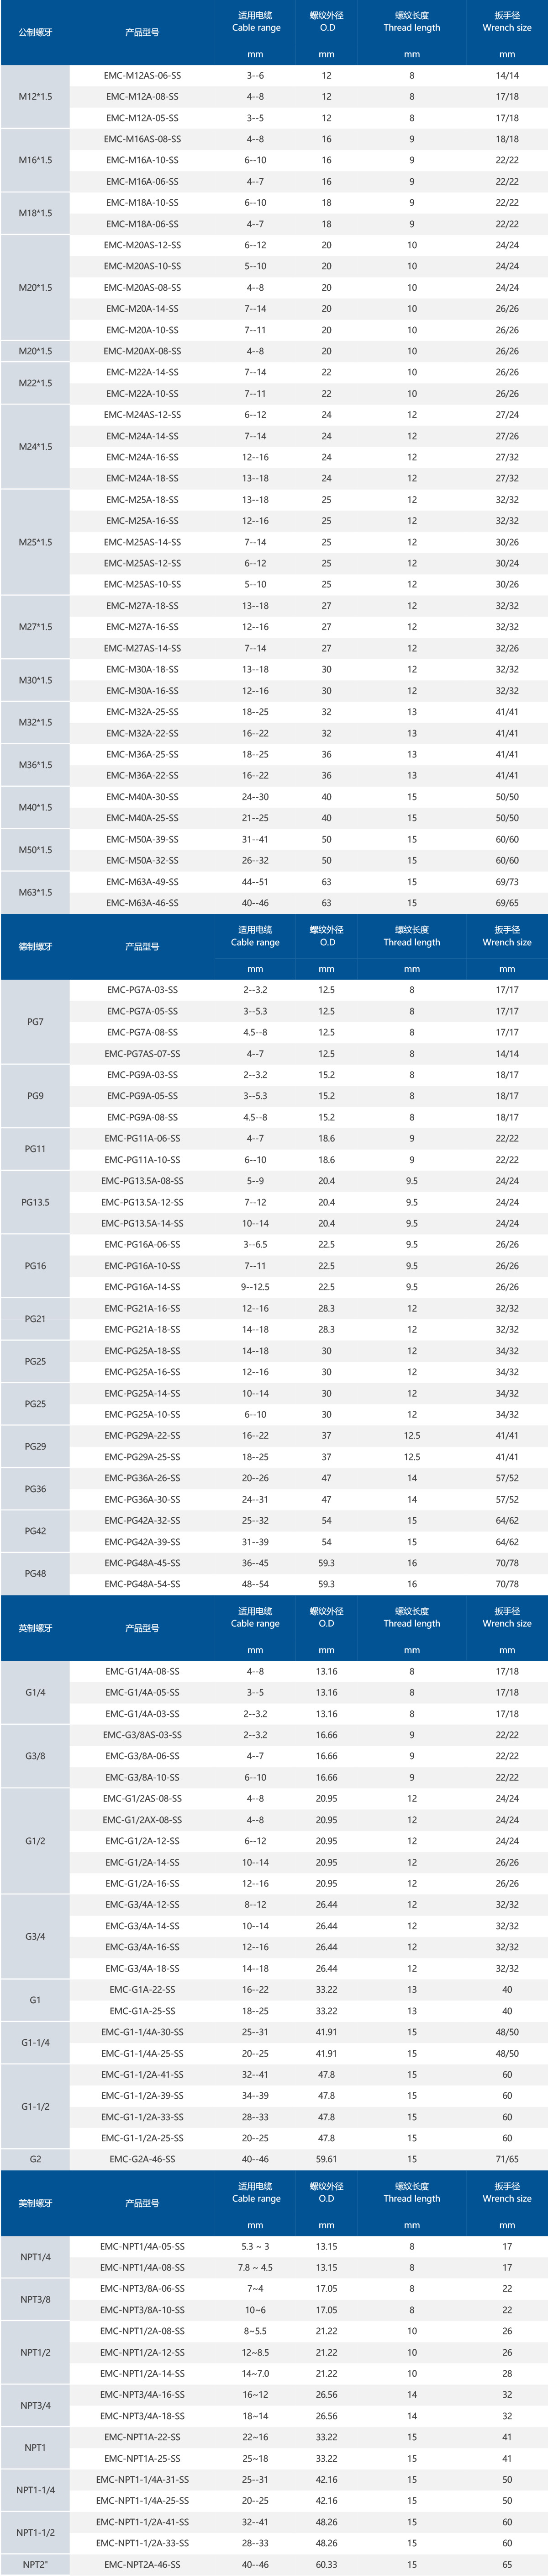Click the 公制螺牙 table header
Screen dimensions: 548x2576
click(x=35, y=32)
